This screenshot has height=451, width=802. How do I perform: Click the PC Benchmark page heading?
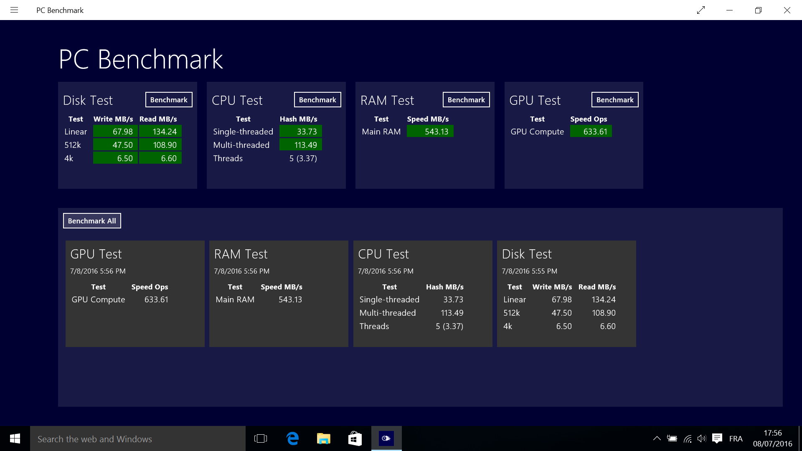(x=141, y=59)
